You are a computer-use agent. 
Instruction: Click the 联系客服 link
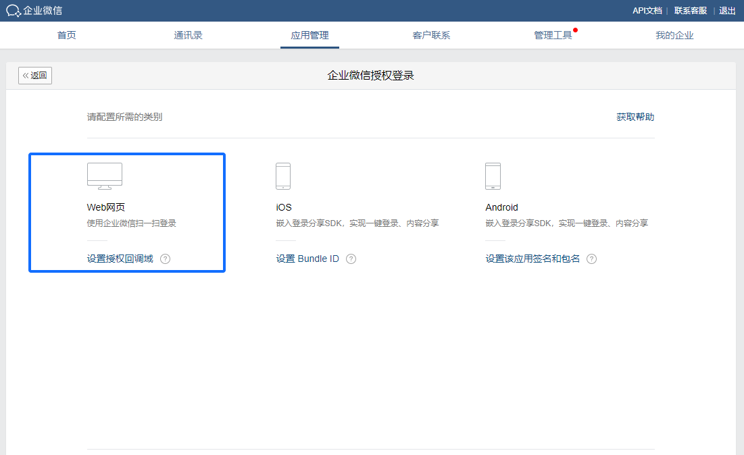(x=691, y=10)
